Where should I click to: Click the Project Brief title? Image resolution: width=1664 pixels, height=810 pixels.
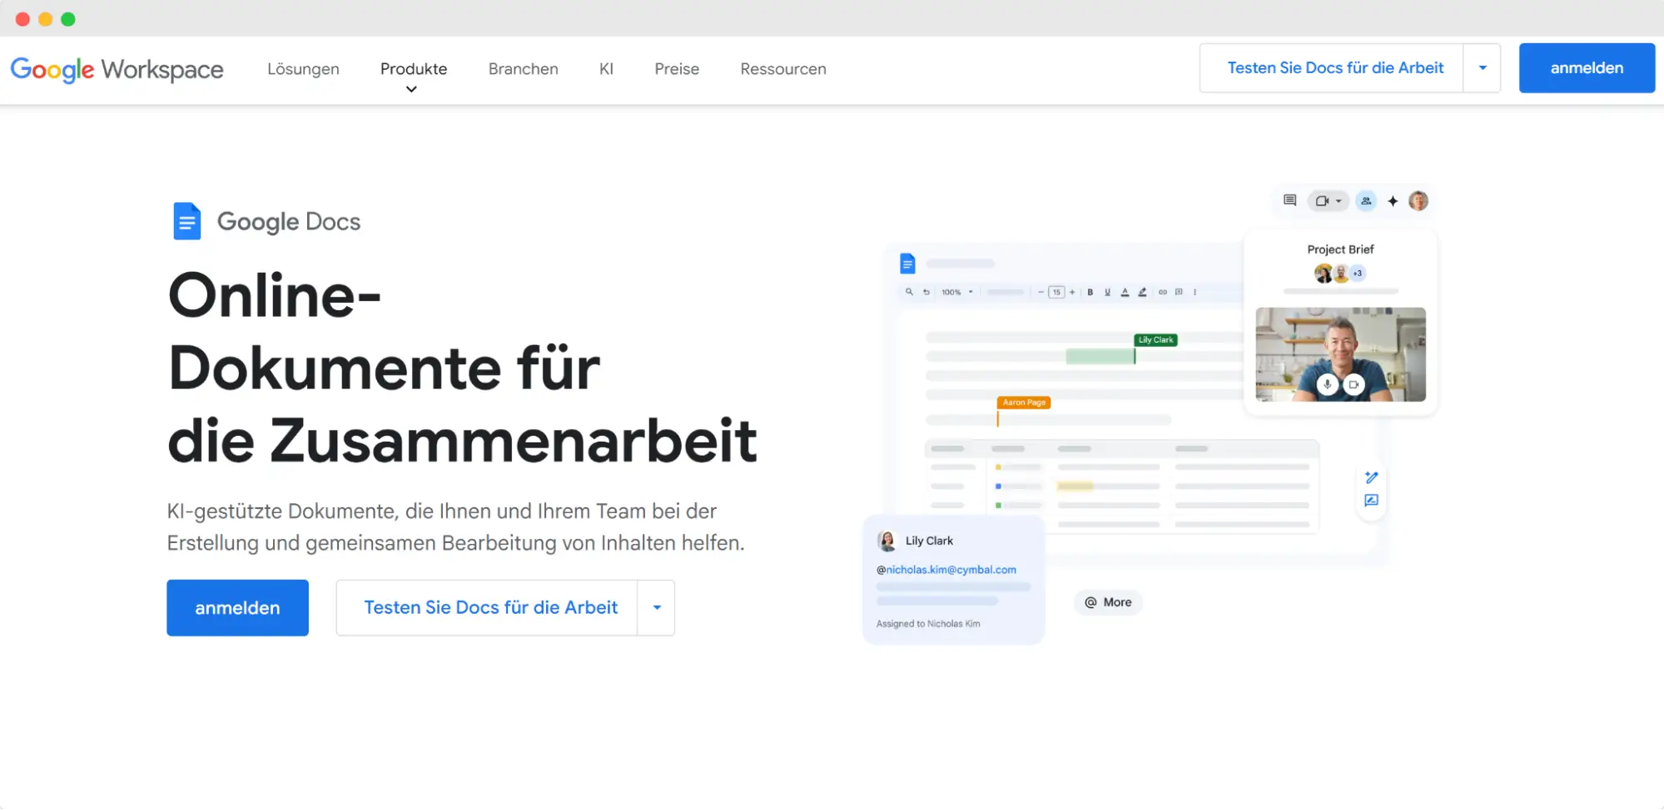pos(1340,249)
